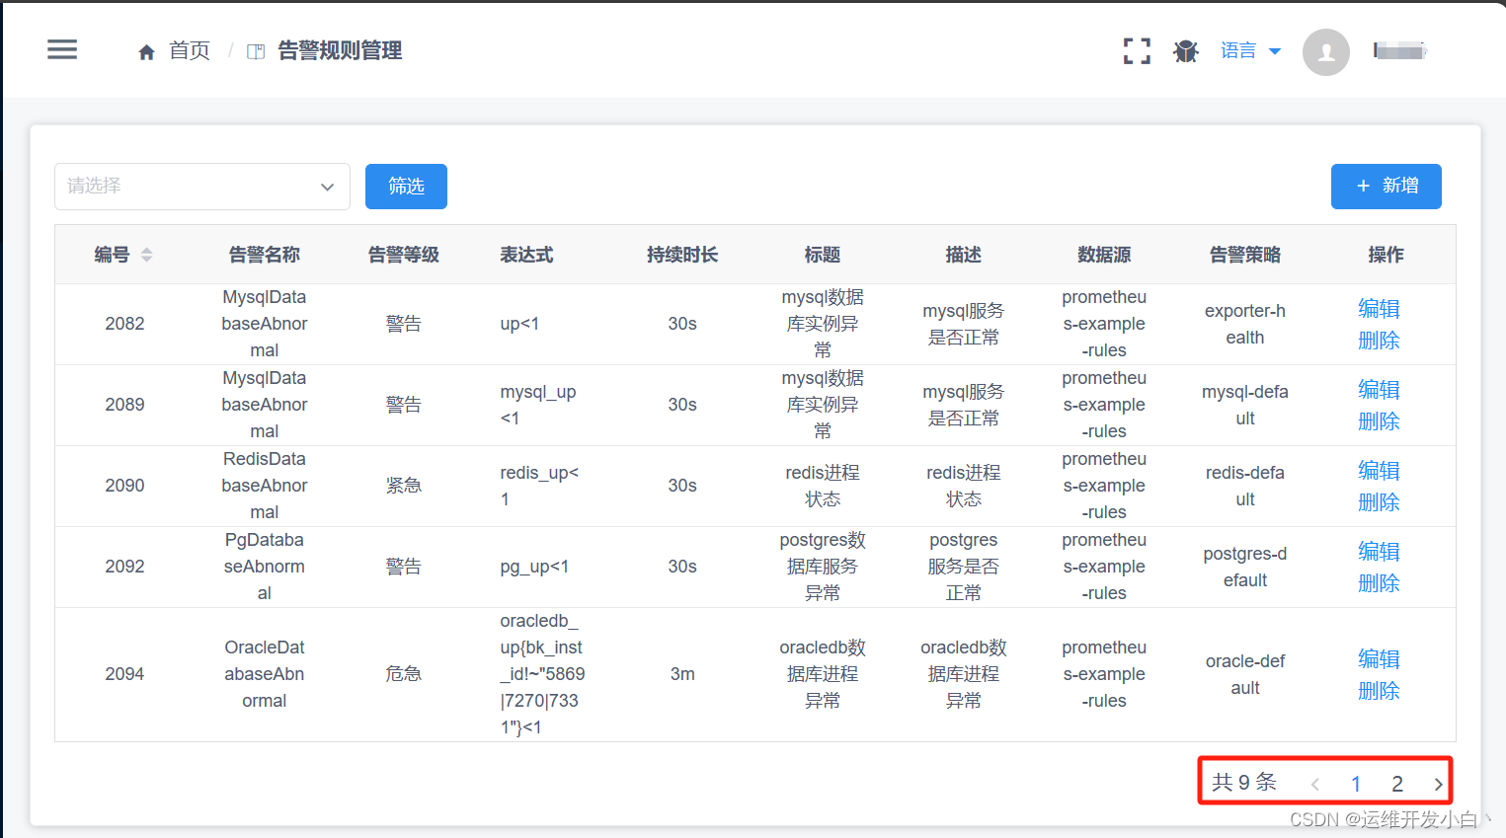Screen dimensions: 1506x838
Task: Delete rule 2089 via 删除
Action: click(1379, 421)
